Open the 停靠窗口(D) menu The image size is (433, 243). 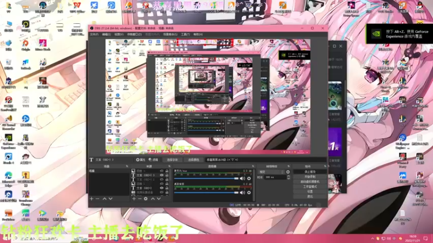[134, 35]
